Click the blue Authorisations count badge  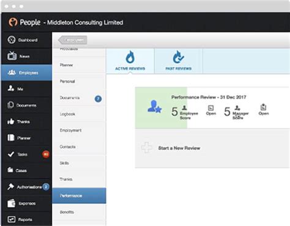[x=46, y=187]
